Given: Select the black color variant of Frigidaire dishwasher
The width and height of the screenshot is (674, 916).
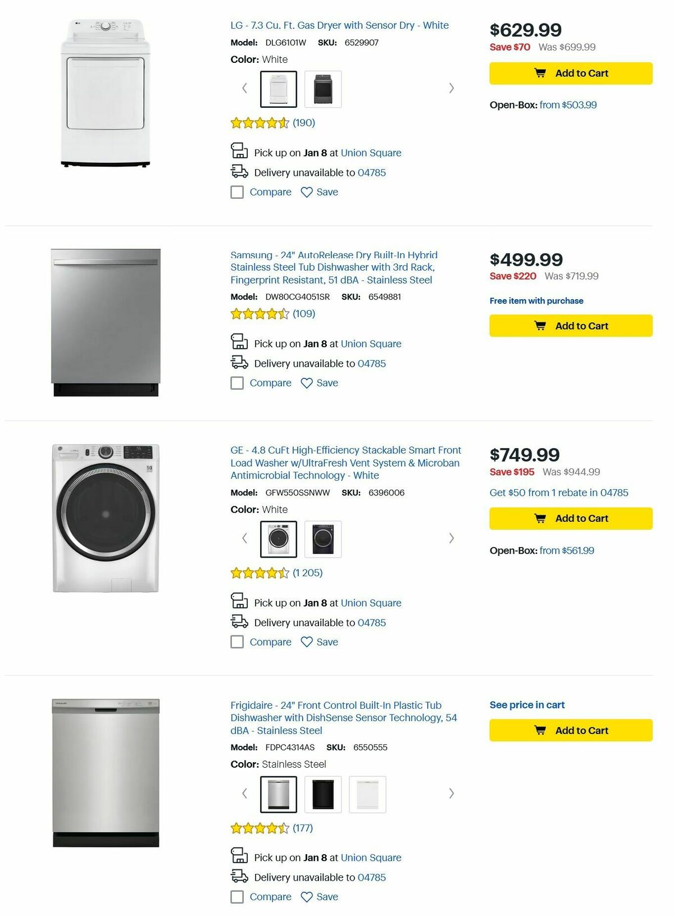Looking at the screenshot, I should pyautogui.click(x=322, y=794).
